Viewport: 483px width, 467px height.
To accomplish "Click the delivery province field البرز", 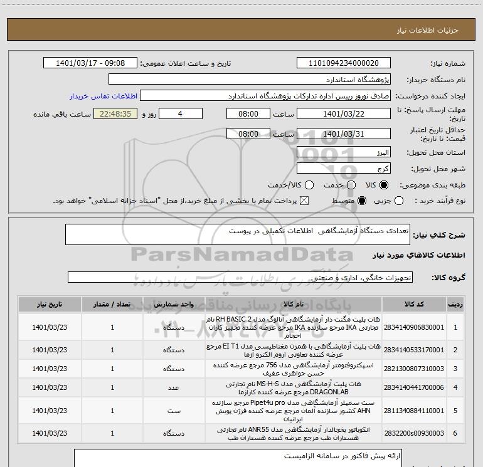I will [x=344, y=152].
